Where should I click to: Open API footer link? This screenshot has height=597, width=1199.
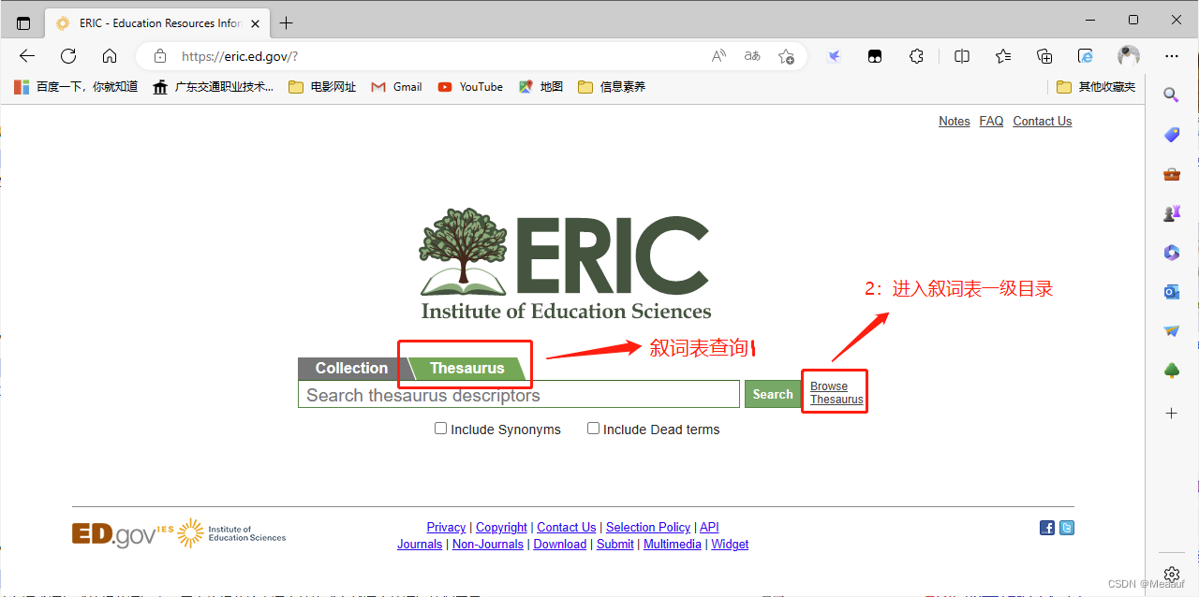click(x=709, y=528)
